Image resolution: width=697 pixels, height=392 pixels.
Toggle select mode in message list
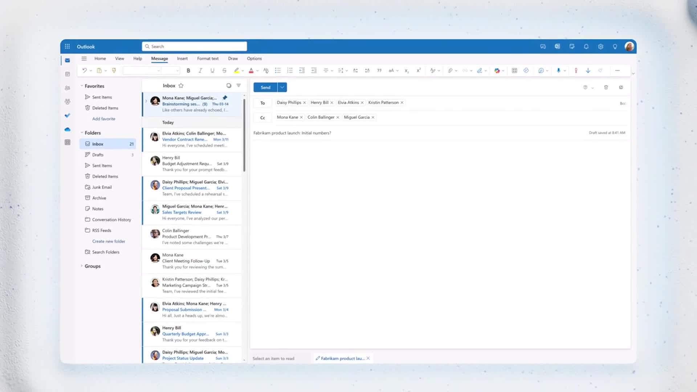click(229, 86)
